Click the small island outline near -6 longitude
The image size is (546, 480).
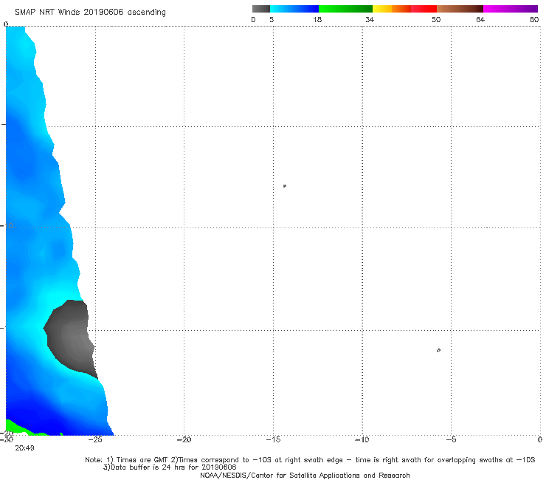coord(438,350)
